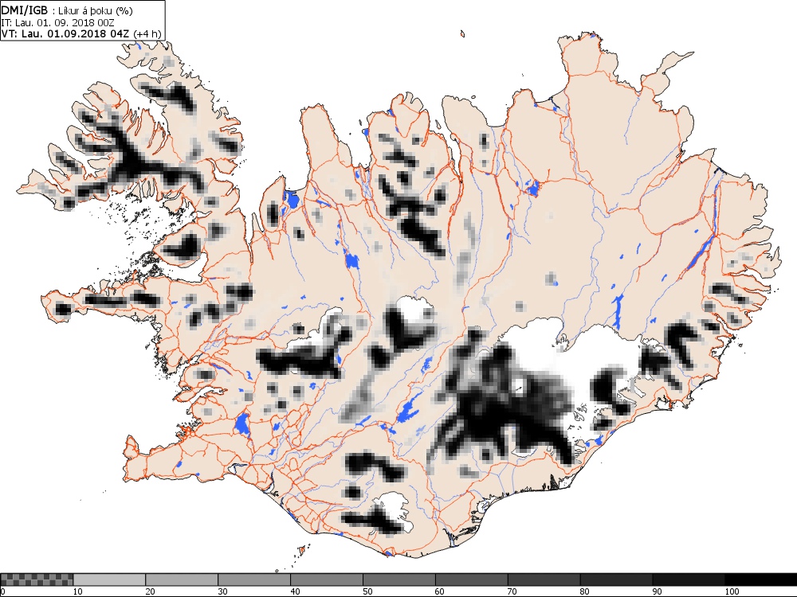Choose the 50–60 legend color band
Image resolution: width=797 pixels, height=597 pixels.
399,579
